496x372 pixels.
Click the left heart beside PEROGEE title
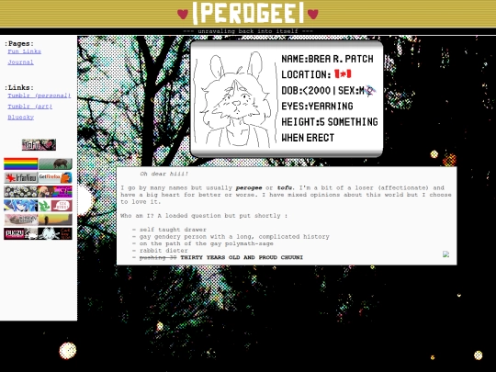click(x=183, y=14)
